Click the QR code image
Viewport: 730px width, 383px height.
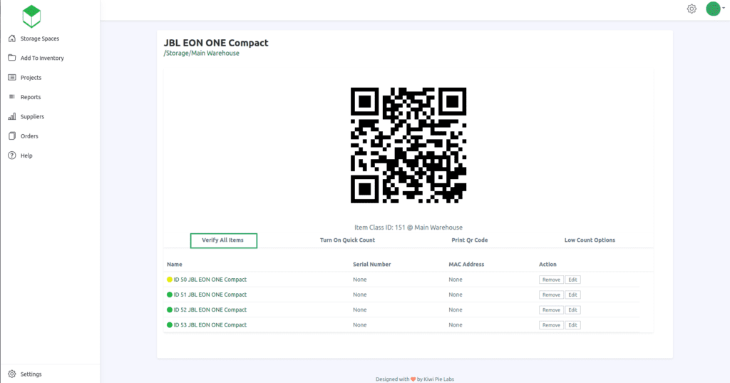(408, 145)
